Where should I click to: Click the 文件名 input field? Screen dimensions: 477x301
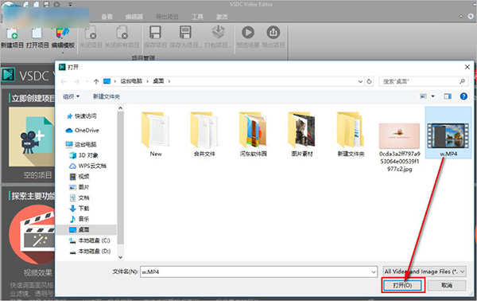[258, 272]
